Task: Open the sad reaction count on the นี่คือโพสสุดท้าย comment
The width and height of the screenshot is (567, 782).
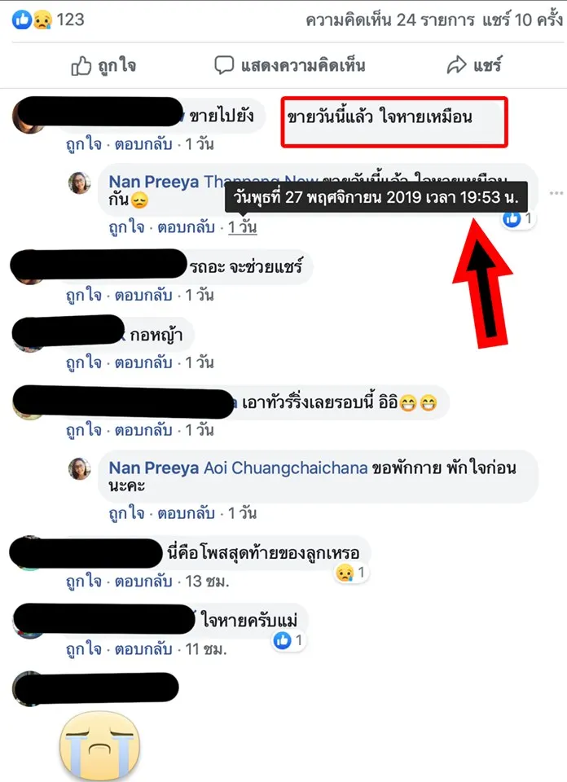Action: click(x=351, y=573)
